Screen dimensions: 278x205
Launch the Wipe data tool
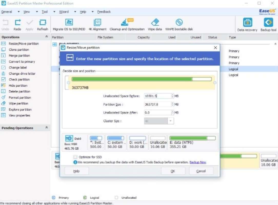point(155,24)
